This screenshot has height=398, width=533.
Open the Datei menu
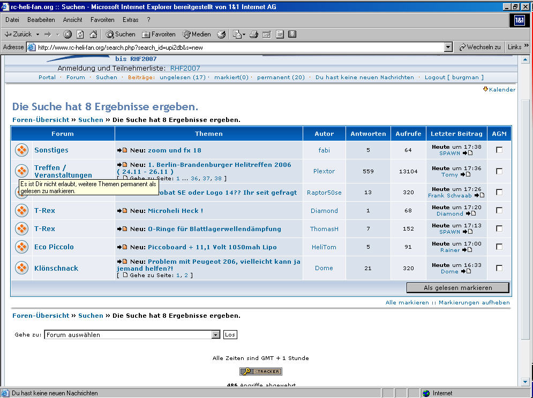tap(12, 20)
